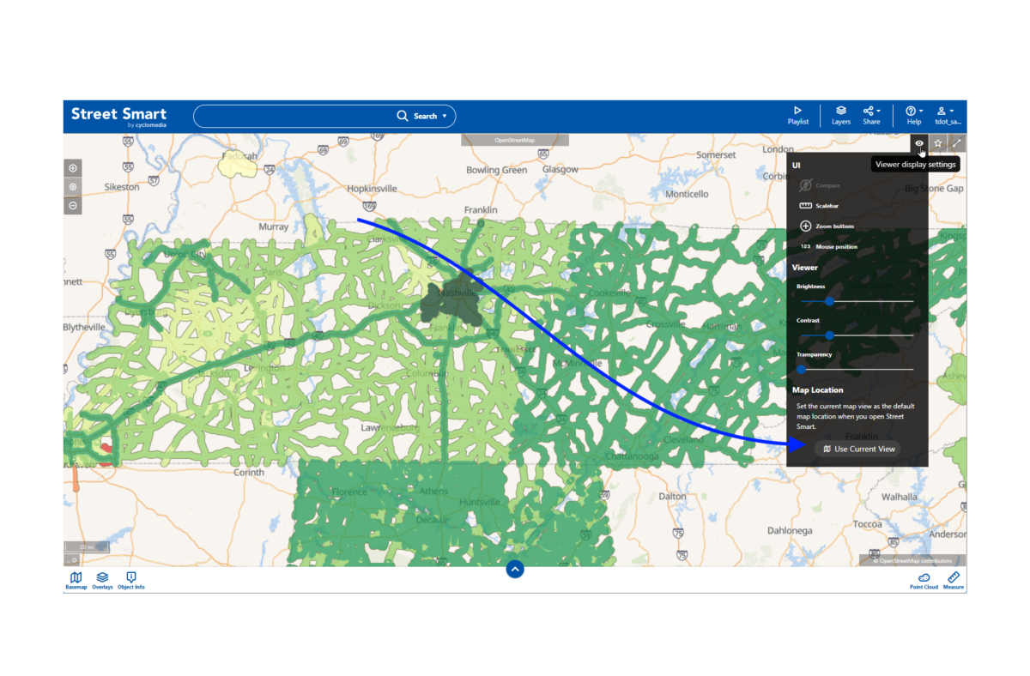Click the Transparency slider handle

802,370
